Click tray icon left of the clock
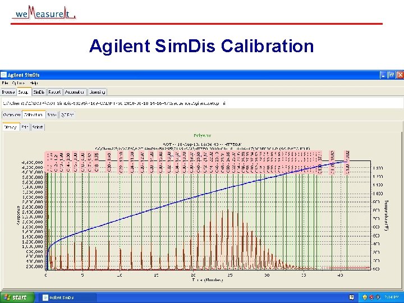This screenshot has height=303, width=404. (378, 297)
